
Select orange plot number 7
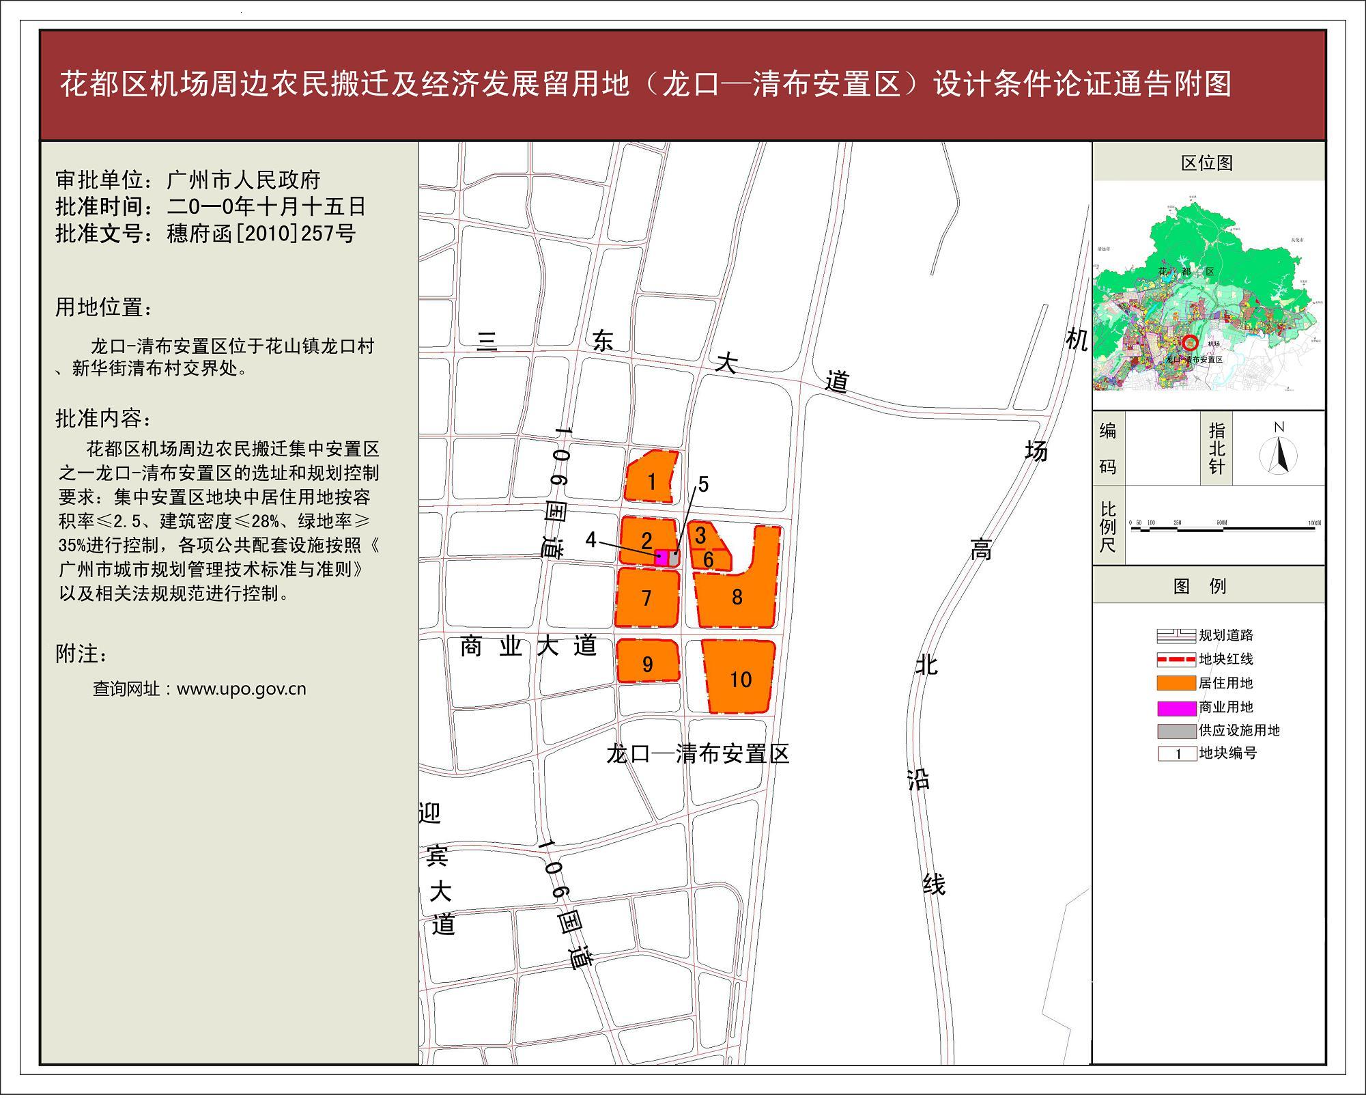pos(646,598)
